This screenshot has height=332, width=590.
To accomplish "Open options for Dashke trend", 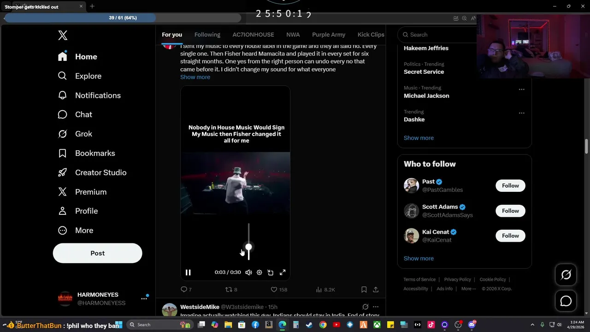I will coord(521,113).
